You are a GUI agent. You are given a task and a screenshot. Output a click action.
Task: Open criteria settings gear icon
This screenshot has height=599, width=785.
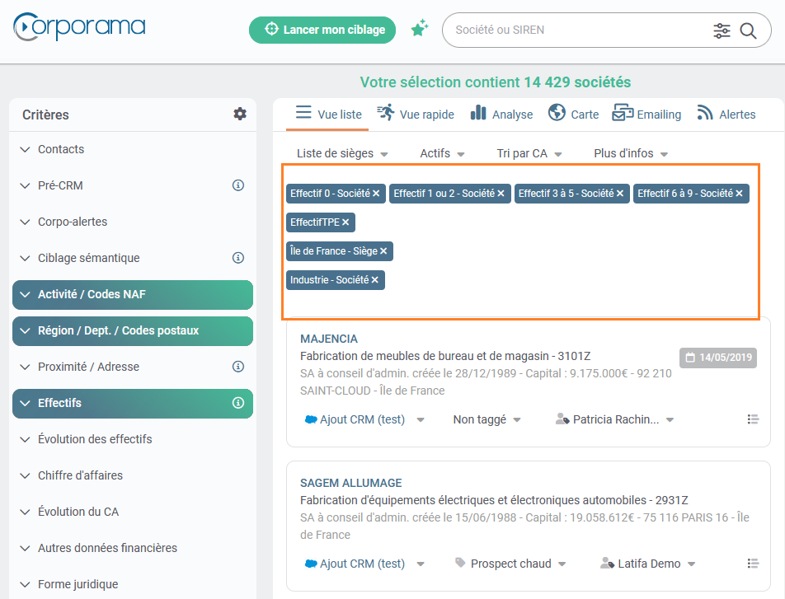pyautogui.click(x=240, y=114)
